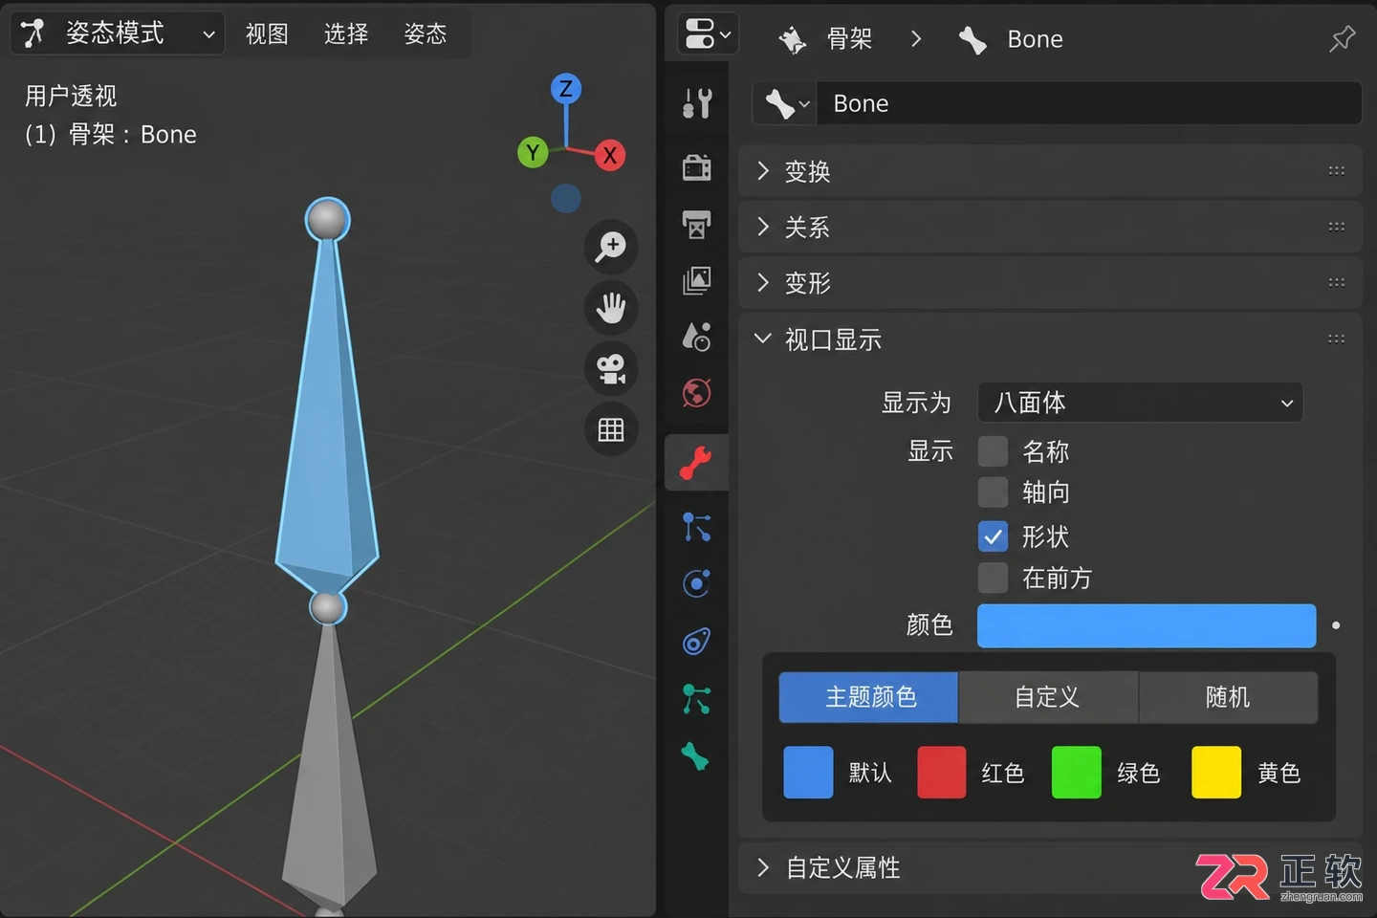Open the Armature data properties tab
Screen dimensions: 1377x918
coord(697,699)
